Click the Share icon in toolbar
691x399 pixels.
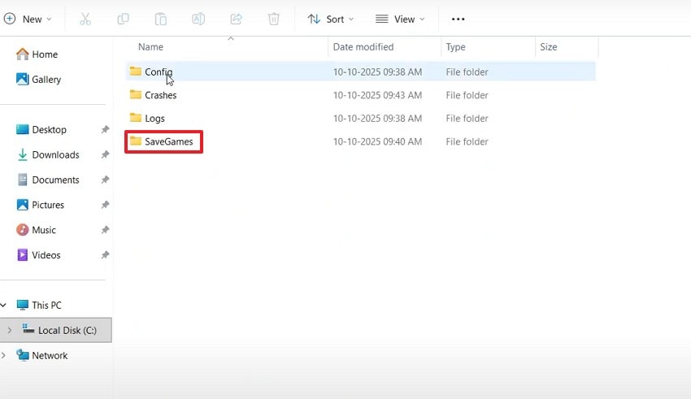pyautogui.click(x=237, y=19)
